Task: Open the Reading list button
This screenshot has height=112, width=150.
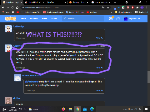Action: pos(142,12)
